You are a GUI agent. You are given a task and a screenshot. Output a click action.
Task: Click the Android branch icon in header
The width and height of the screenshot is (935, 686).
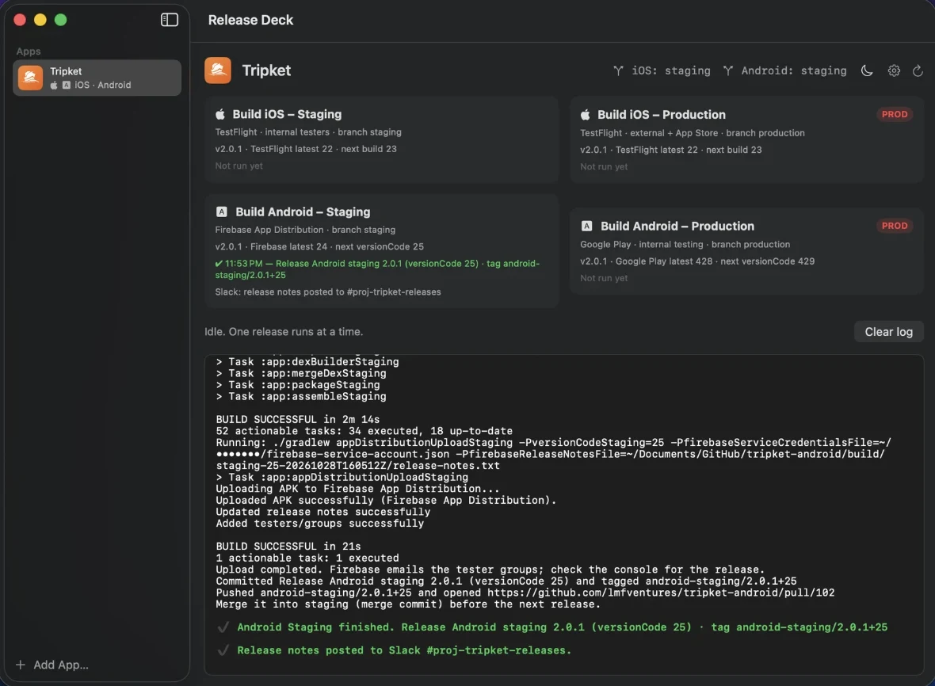point(728,71)
